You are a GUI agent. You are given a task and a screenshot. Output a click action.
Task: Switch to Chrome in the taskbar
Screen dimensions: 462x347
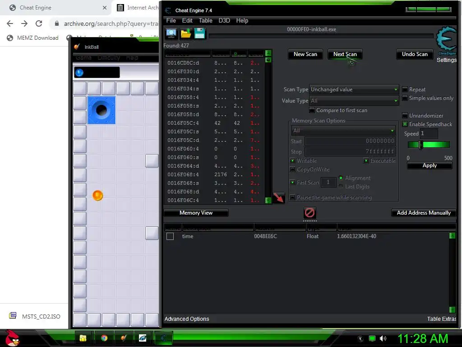104,338
